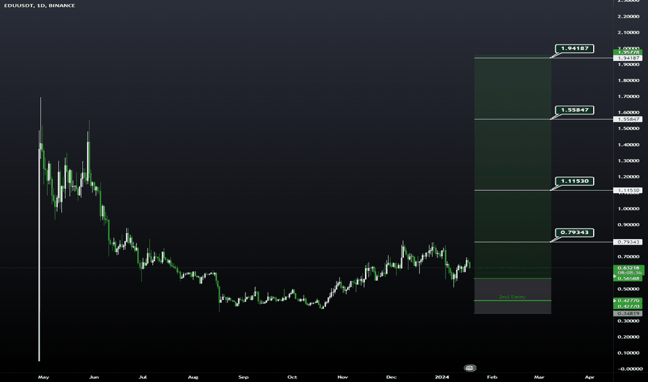
Task: Click the Feb label on time axis
Action: pyautogui.click(x=492, y=377)
